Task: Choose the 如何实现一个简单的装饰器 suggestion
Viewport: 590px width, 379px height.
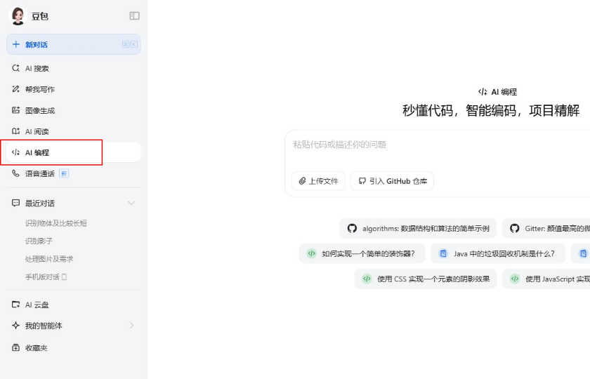Action: pyautogui.click(x=362, y=253)
